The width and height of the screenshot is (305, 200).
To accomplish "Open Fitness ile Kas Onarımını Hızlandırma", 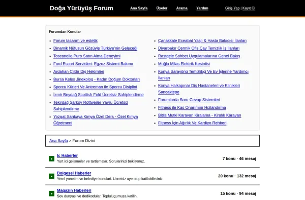I will point(192,107).
